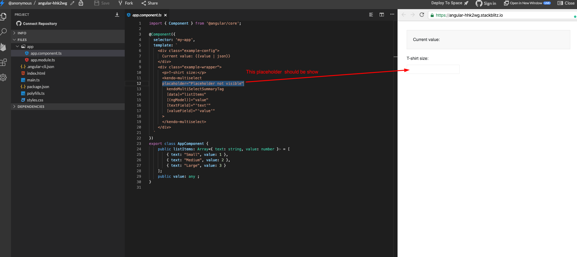Click the project name angular-hhk2wg
The height and width of the screenshot is (257, 577).
click(x=53, y=3)
